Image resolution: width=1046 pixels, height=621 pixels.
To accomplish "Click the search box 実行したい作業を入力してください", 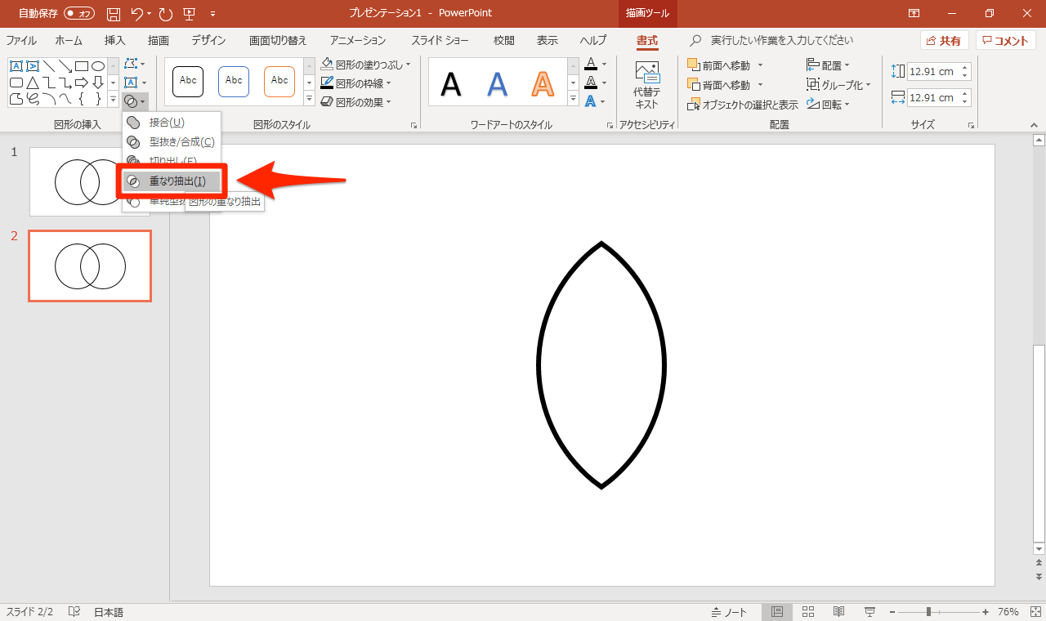I will click(x=782, y=40).
